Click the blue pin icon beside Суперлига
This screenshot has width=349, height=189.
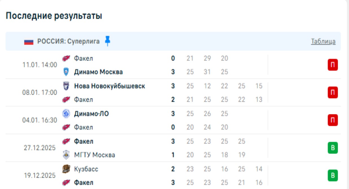[x=107, y=41]
